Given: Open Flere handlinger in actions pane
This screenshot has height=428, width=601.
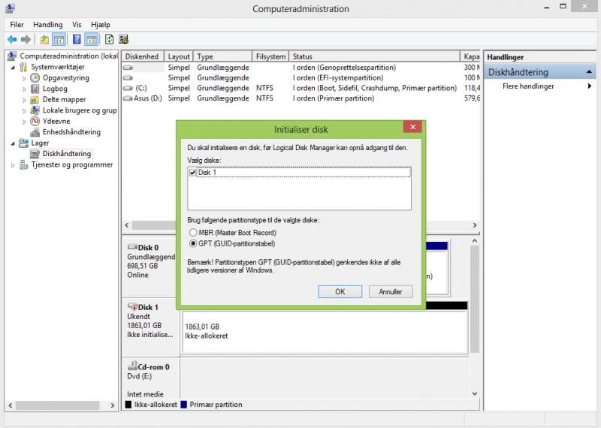Looking at the screenshot, I should pos(528,86).
